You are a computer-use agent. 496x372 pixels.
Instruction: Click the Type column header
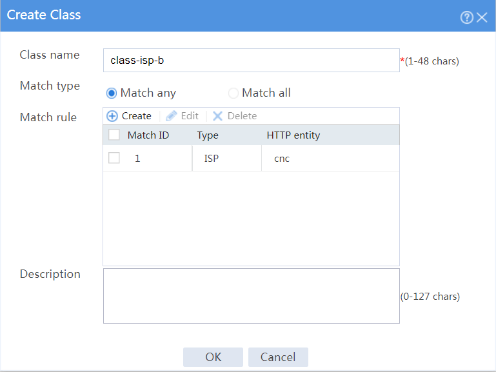[x=208, y=135]
